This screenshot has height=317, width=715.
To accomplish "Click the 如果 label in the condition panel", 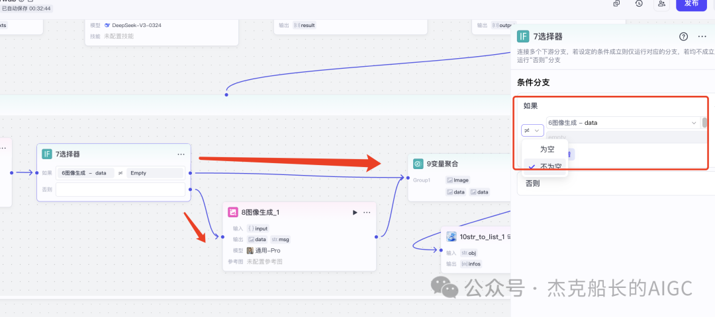I will [530, 106].
